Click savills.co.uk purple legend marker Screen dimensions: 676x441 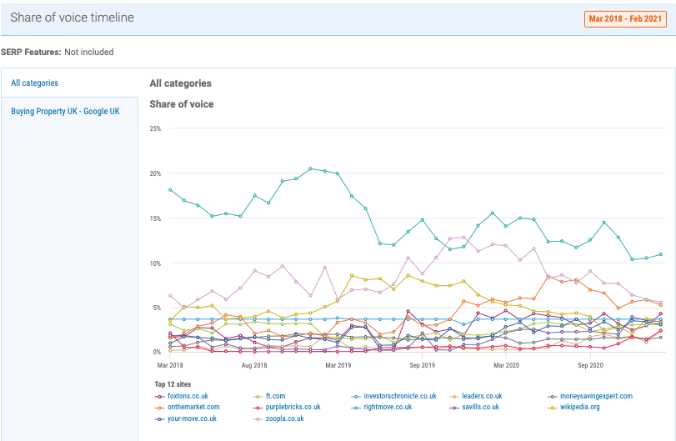pos(454,408)
